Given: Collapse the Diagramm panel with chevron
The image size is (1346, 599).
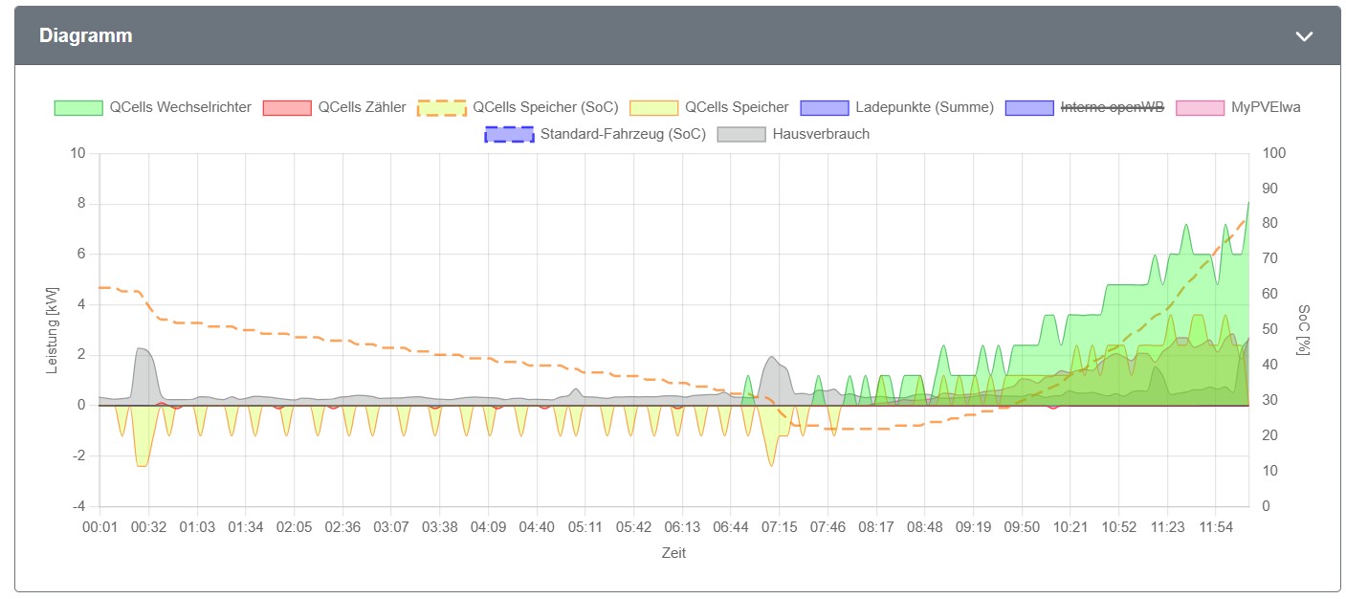Looking at the screenshot, I should [1304, 36].
